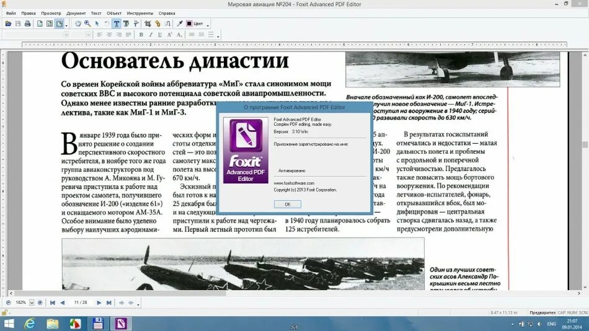Click the vertical scrollbar down arrow
Viewport: 589px width, 331px height.
pyautogui.click(x=585, y=287)
